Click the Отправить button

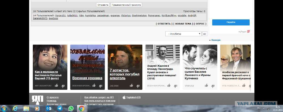[x=103, y=5]
